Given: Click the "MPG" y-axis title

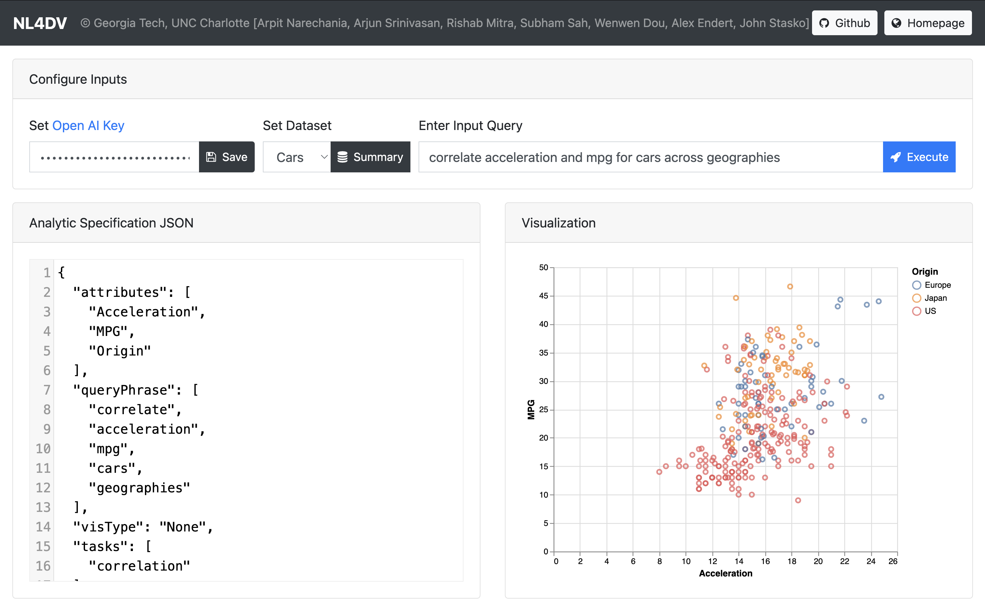Looking at the screenshot, I should pos(531,410).
